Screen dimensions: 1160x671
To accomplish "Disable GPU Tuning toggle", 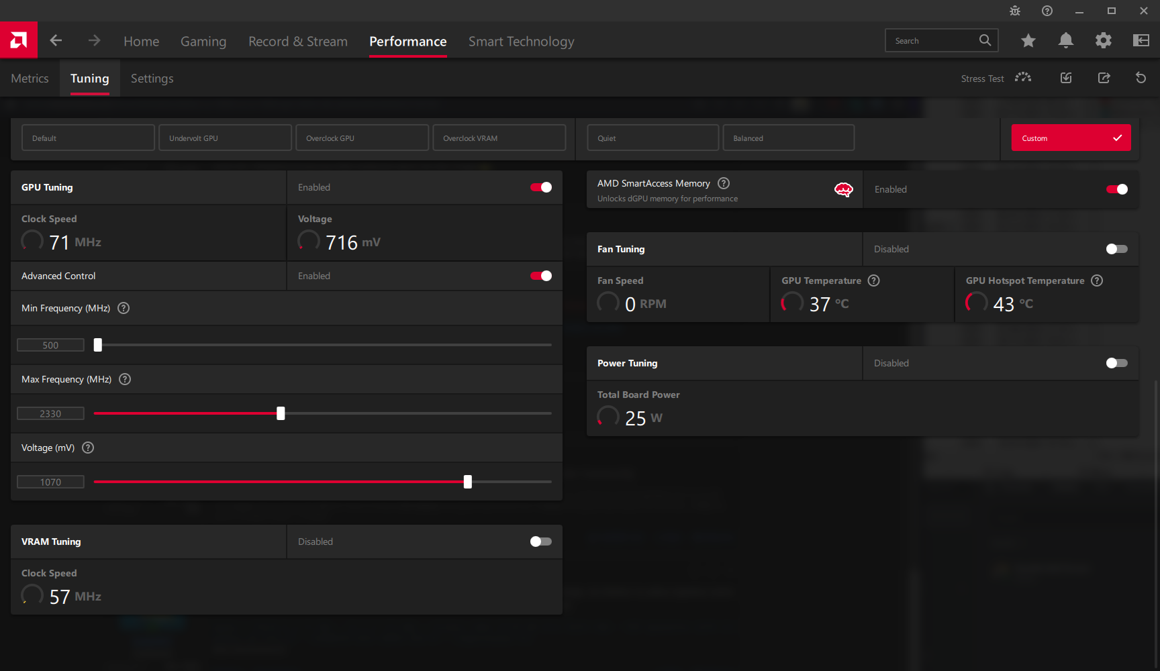I will (541, 187).
